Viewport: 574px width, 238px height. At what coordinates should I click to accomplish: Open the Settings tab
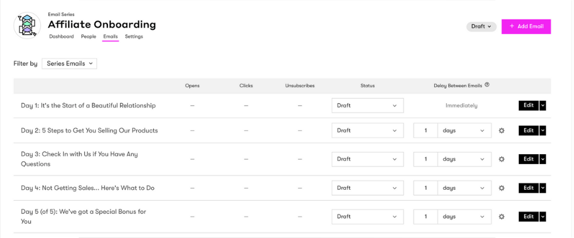click(134, 37)
